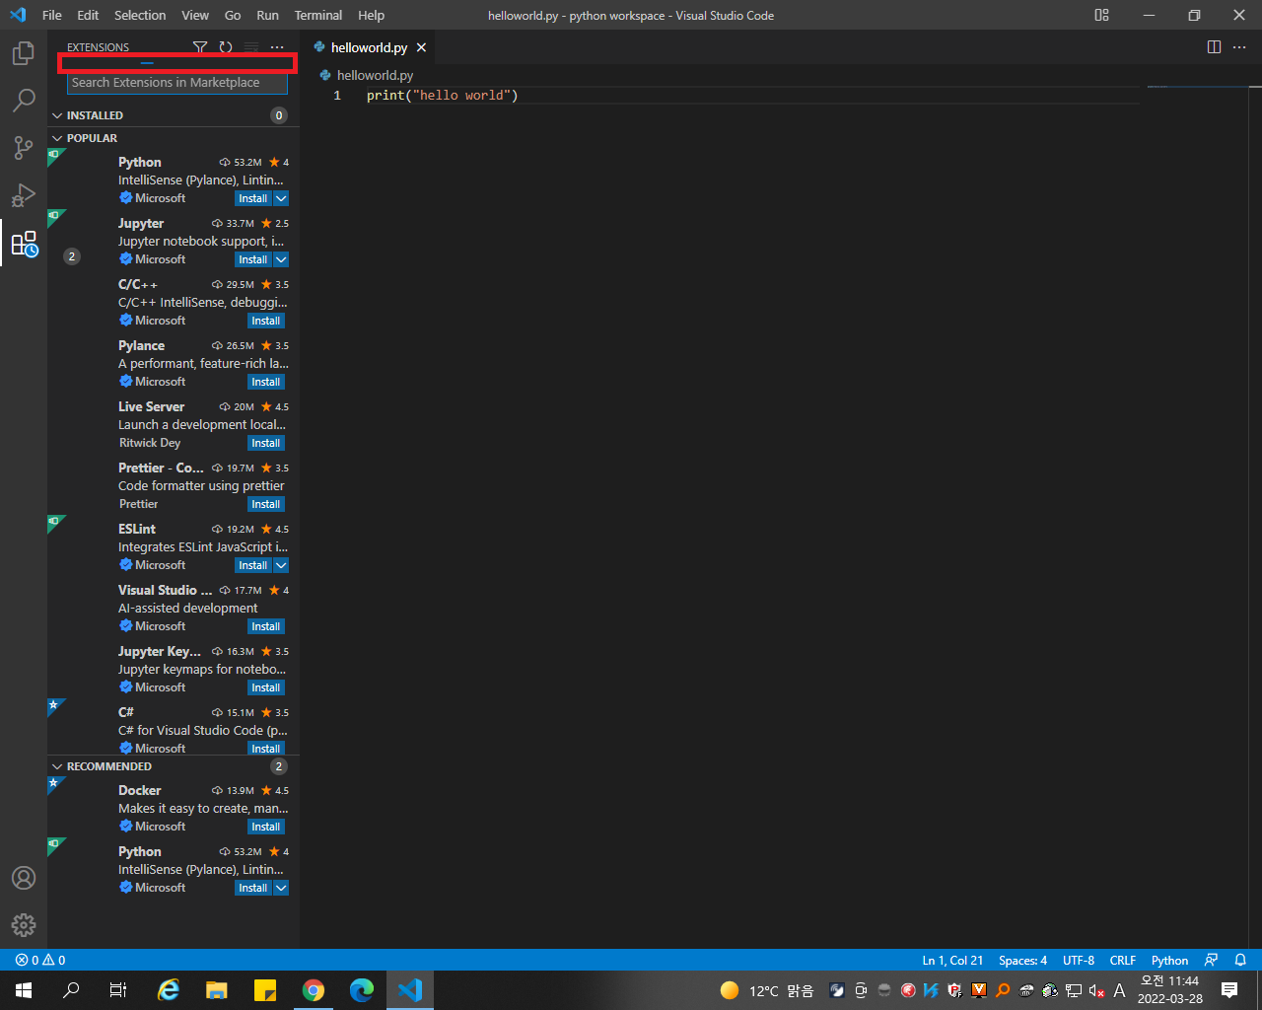
Task: Open Views and More Actions ellipsis in Extensions
Action: point(277,47)
